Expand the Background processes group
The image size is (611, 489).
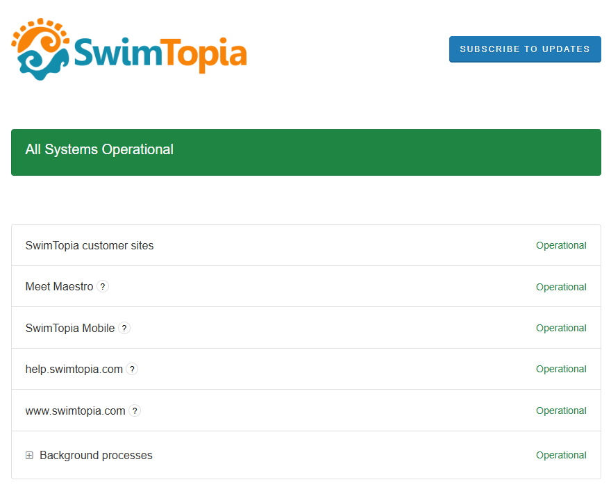point(29,456)
